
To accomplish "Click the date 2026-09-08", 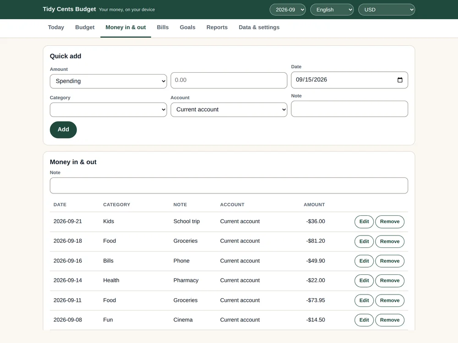I will pos(68,320).
